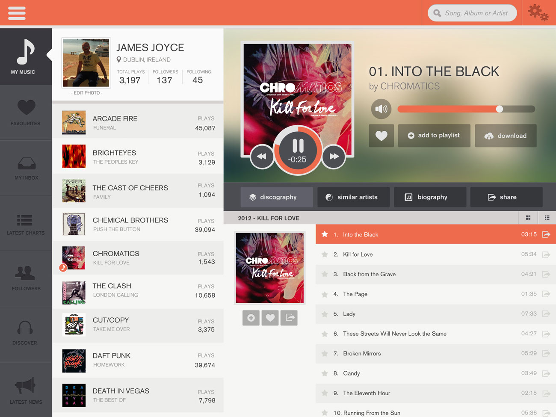556x417 pixels.
Task: Go to My Music section
Action: (x=26, y=56)
